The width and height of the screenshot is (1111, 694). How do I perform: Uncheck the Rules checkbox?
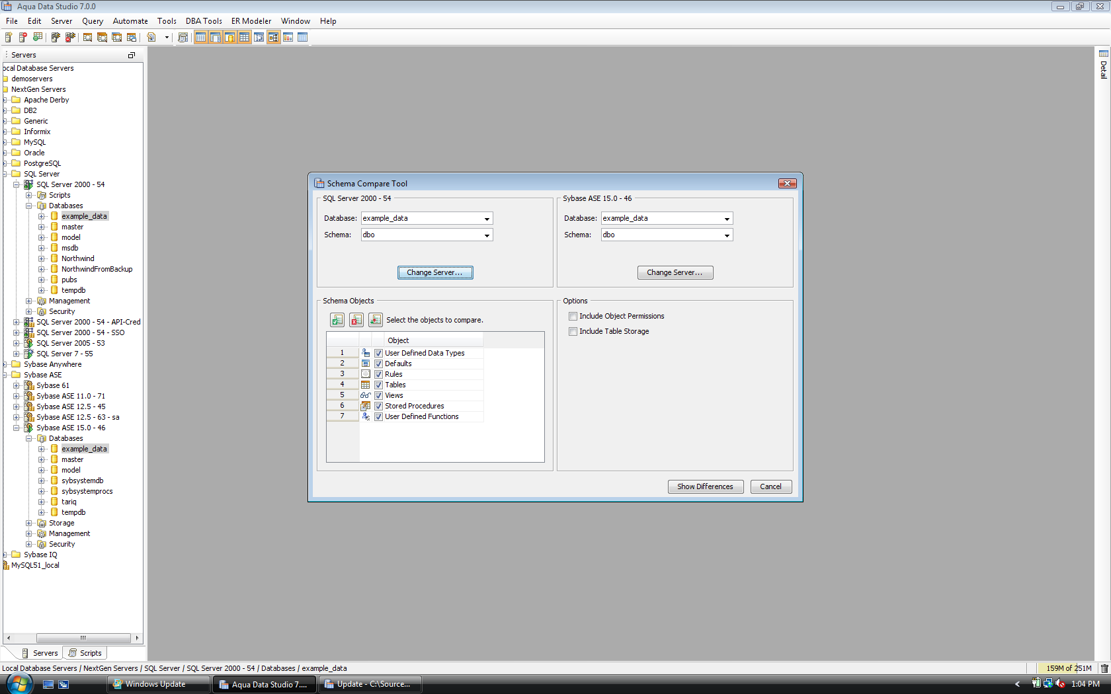(379, 374)
